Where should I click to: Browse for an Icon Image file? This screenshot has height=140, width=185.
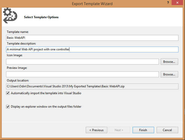(x=169, y=62)
